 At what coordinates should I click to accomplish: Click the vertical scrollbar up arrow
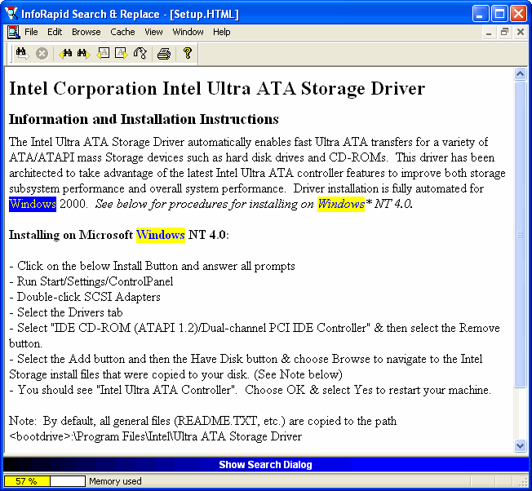point(520,73)
